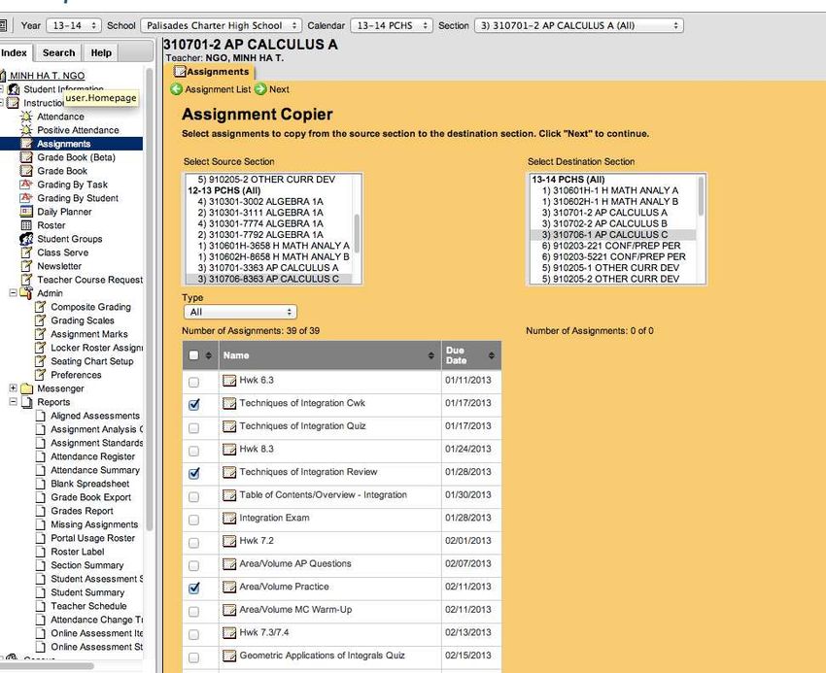Click the Positive Attendance icon
Screen dimensions: 826x673
click(x=26, y=130)
